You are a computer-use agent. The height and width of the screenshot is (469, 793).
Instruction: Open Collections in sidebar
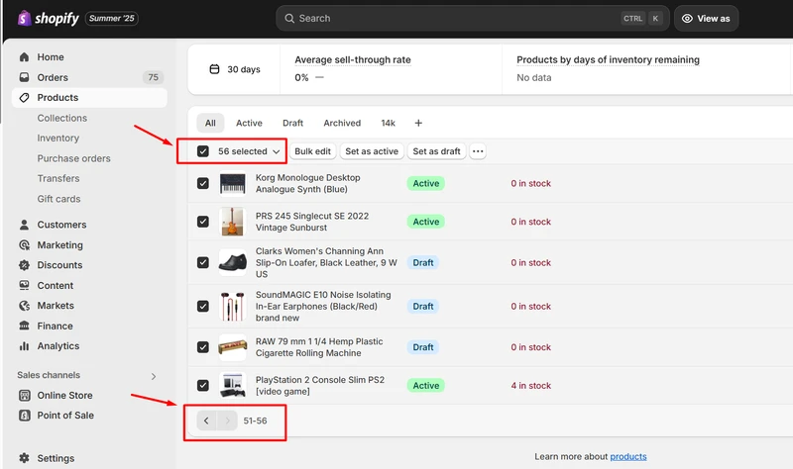[x=62, y=118]
